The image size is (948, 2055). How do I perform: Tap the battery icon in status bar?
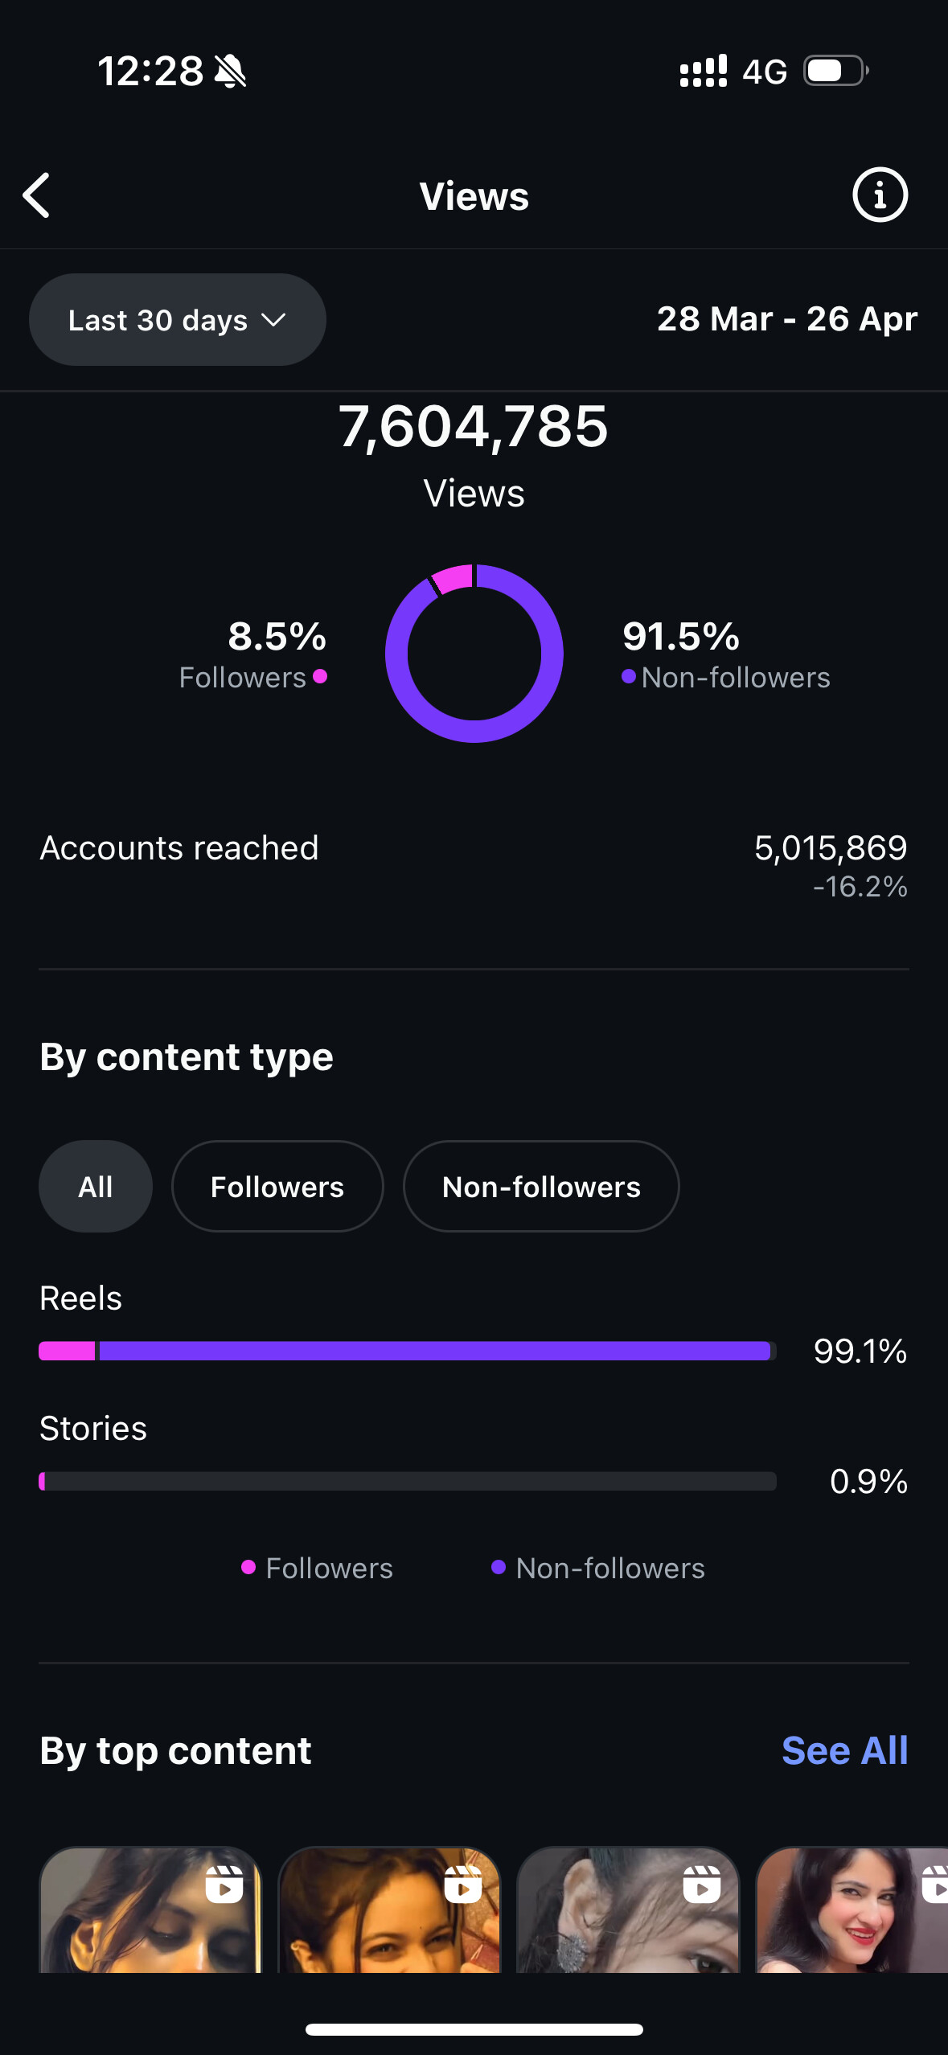[836, 71]
